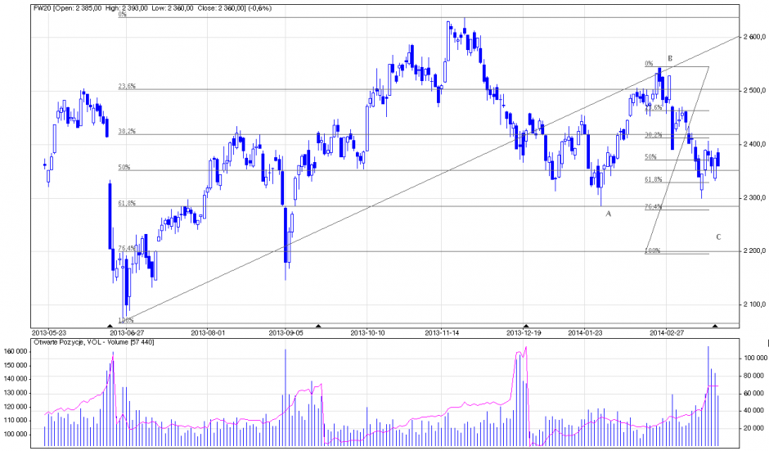Screen dimensions: 769x451
Task: Click the black triangle marker right of 2014-02-27
Action: click(716, 326)
